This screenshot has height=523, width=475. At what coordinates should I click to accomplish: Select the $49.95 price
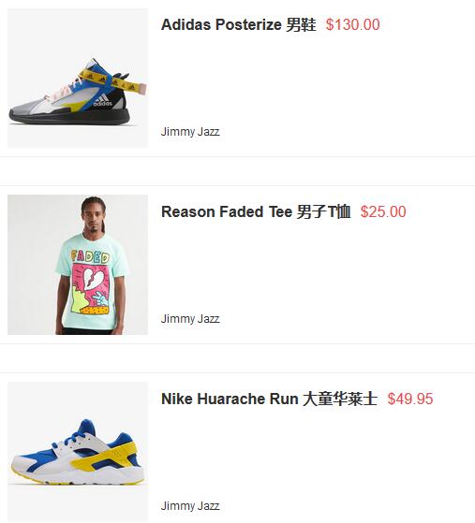[x=410, y=399]
